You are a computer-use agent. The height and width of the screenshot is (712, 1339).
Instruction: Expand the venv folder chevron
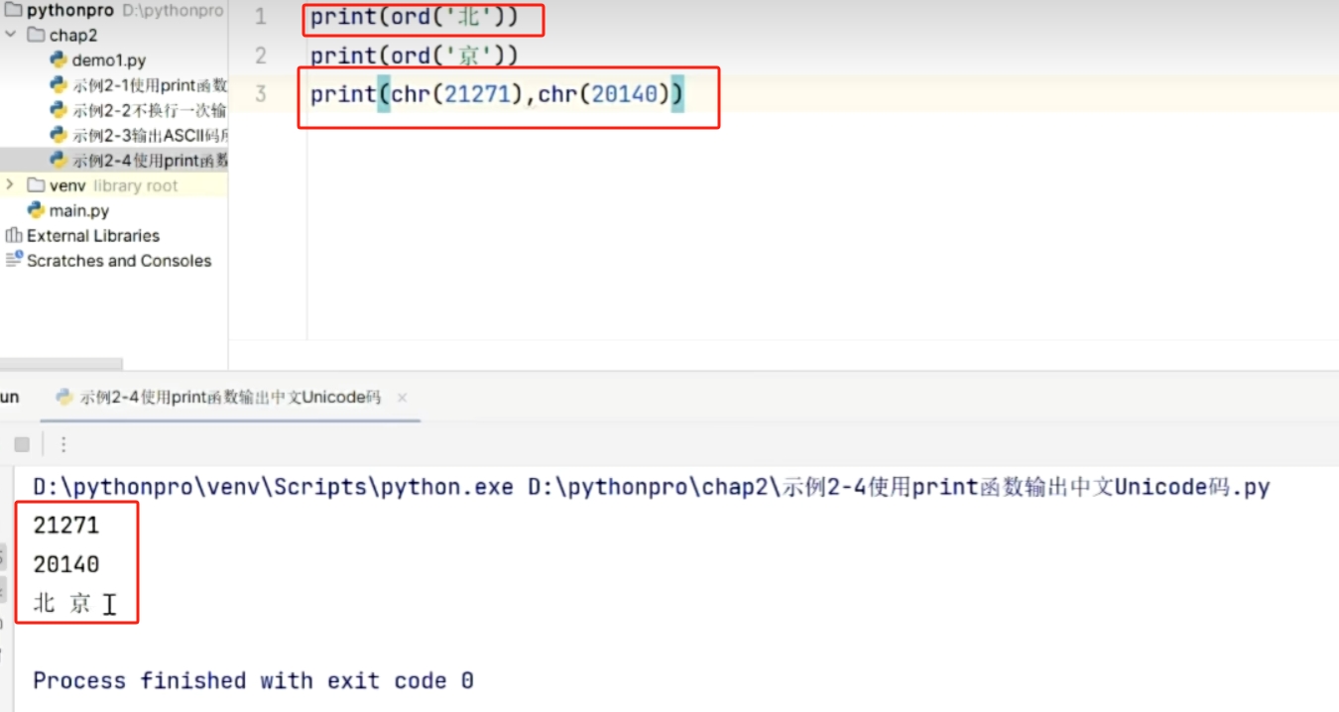point(11,185)
